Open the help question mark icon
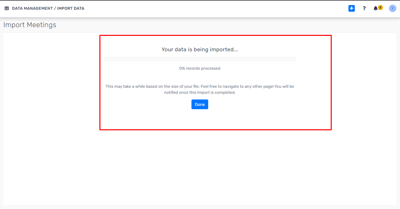 pos(364,8)
